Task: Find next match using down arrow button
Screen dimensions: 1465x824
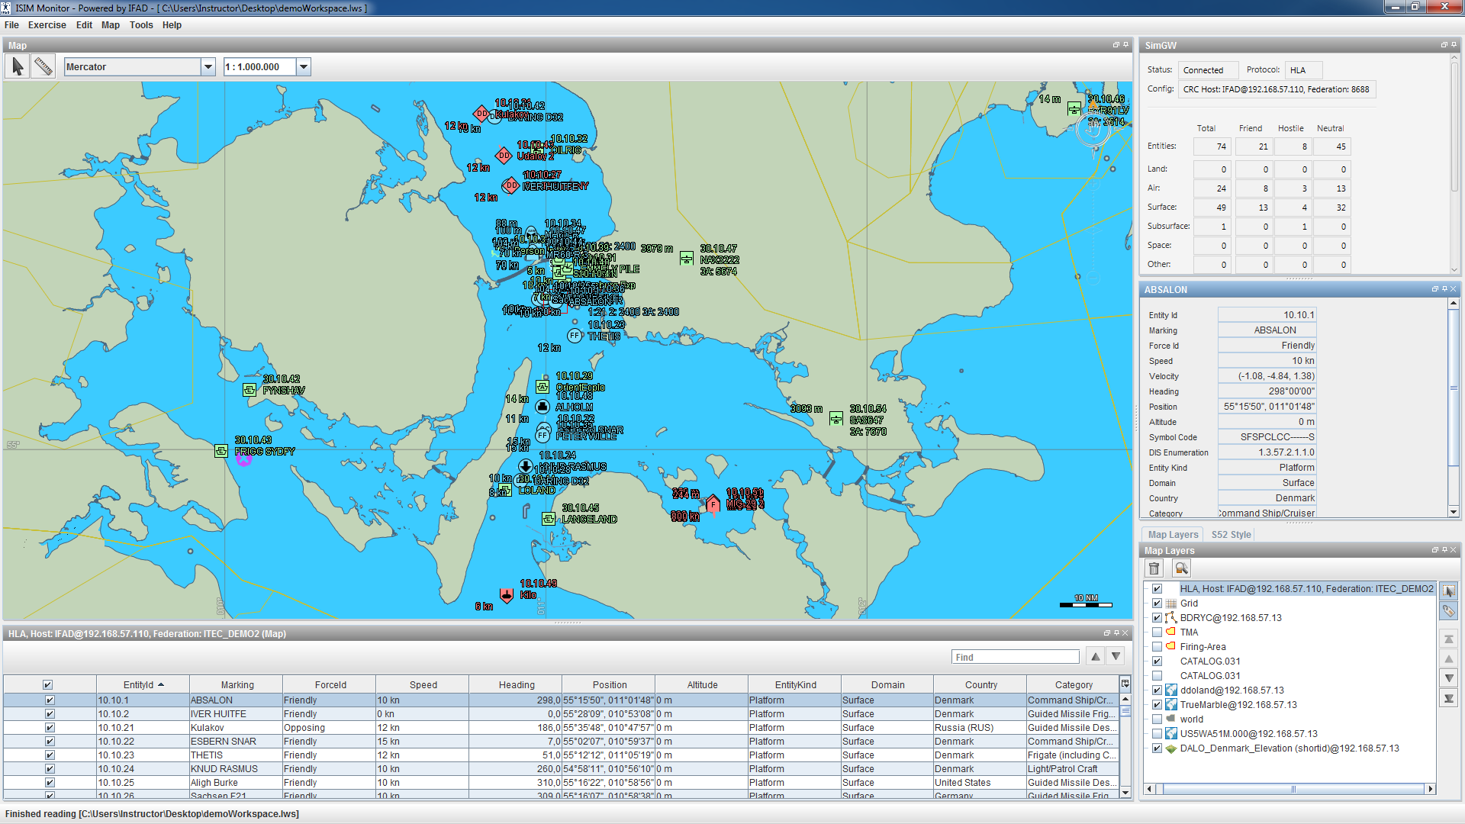Action: click(x=1116, y=657)
